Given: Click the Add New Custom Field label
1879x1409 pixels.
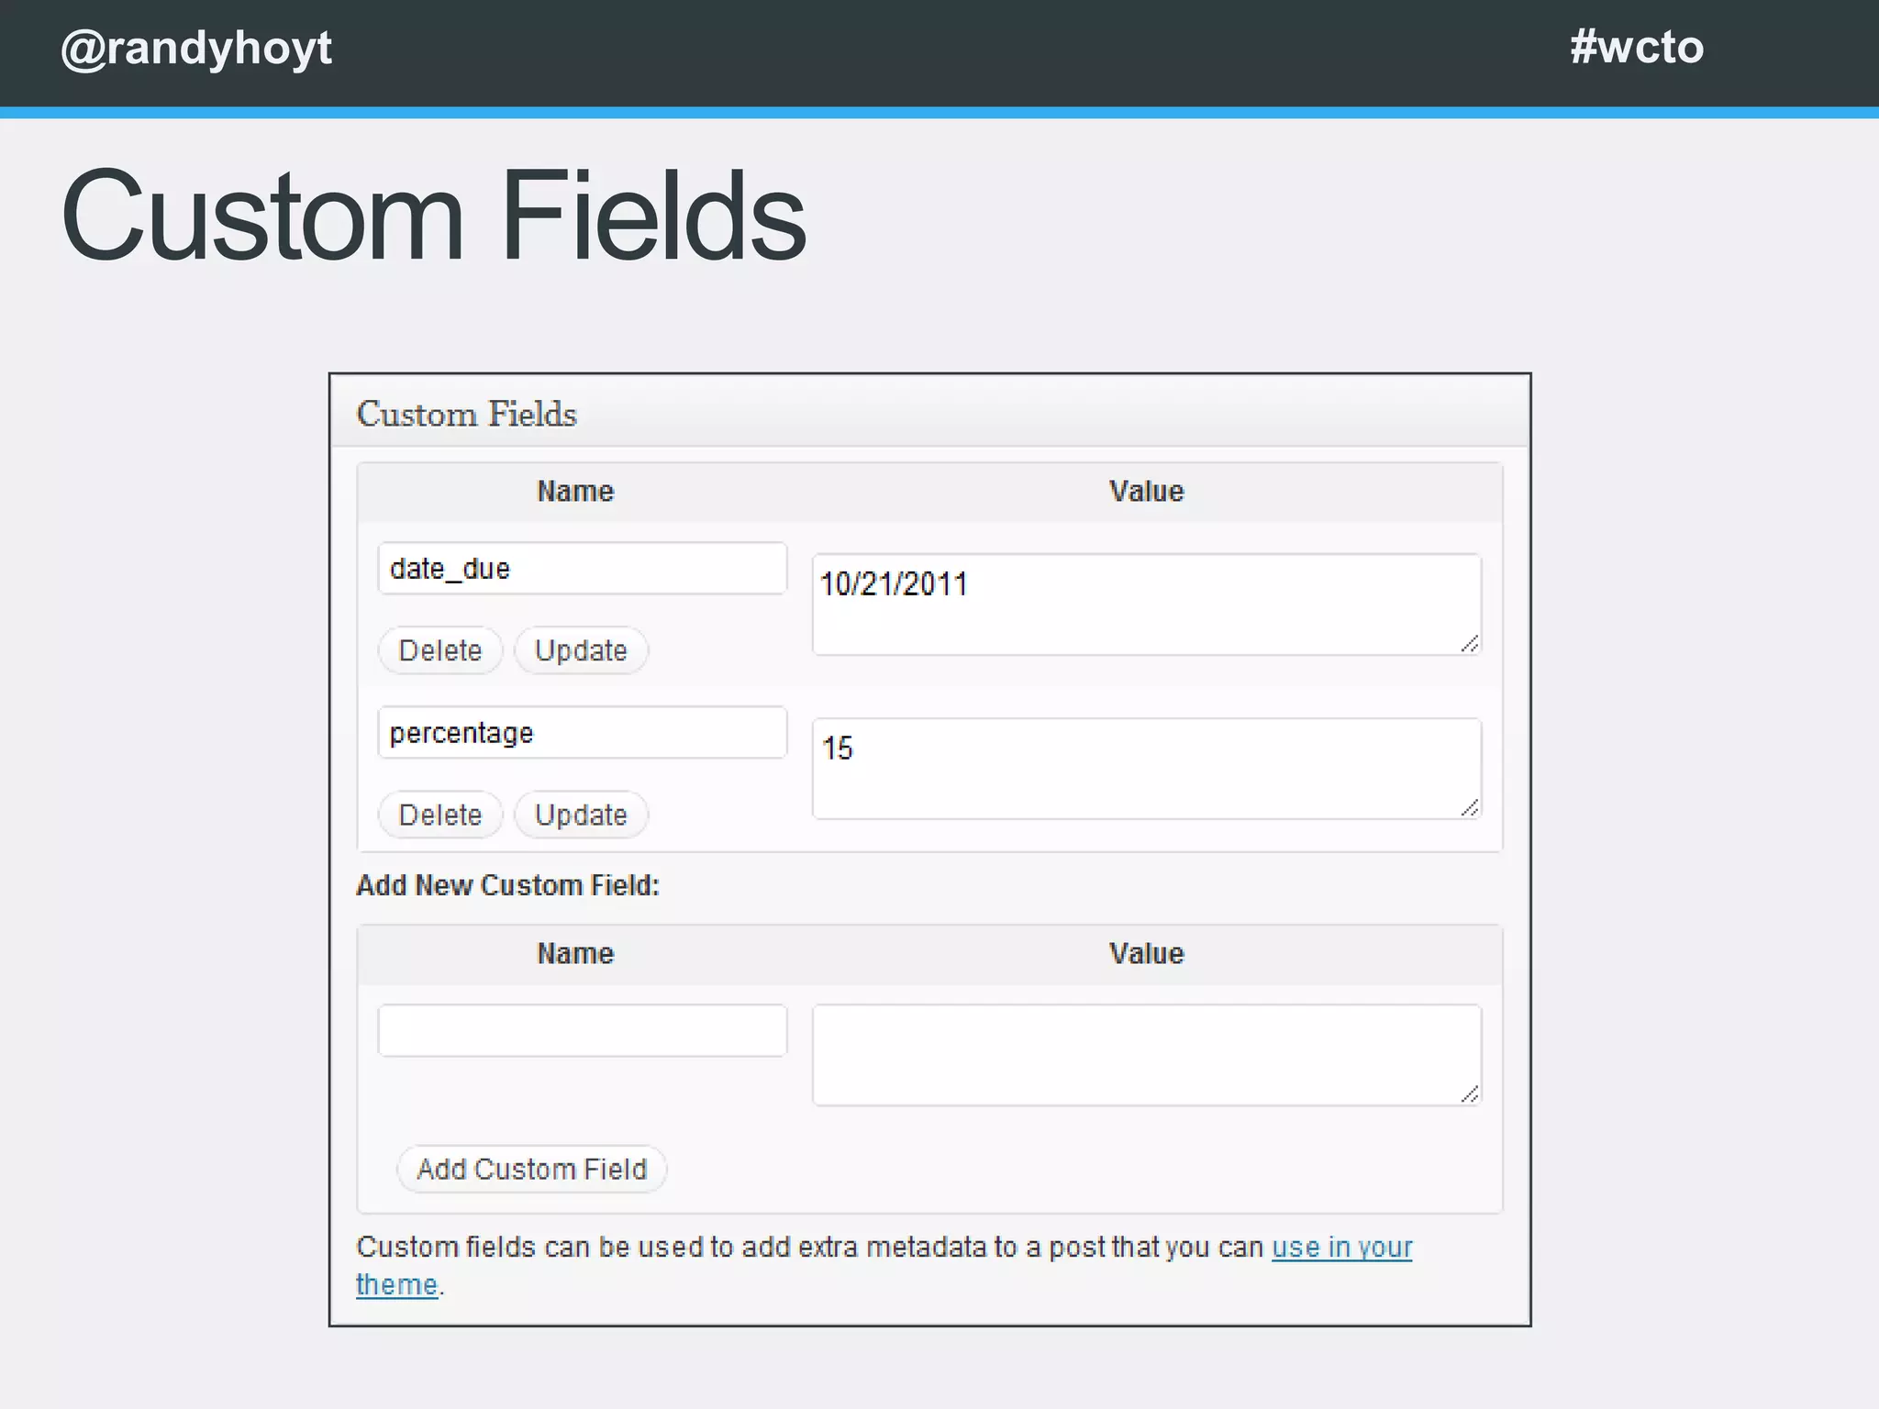Looking at the screenshot, I should click(507, 885).
